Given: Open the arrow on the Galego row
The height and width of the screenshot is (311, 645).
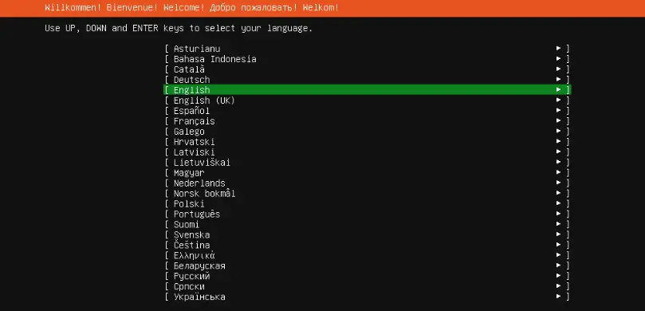Looking at the screenshot, I should [558, 131].
